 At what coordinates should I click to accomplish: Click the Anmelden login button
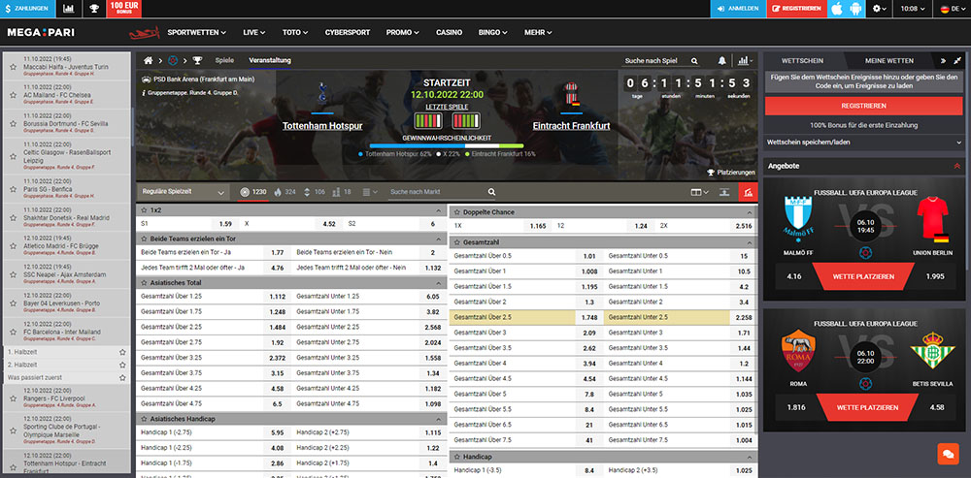738,9
